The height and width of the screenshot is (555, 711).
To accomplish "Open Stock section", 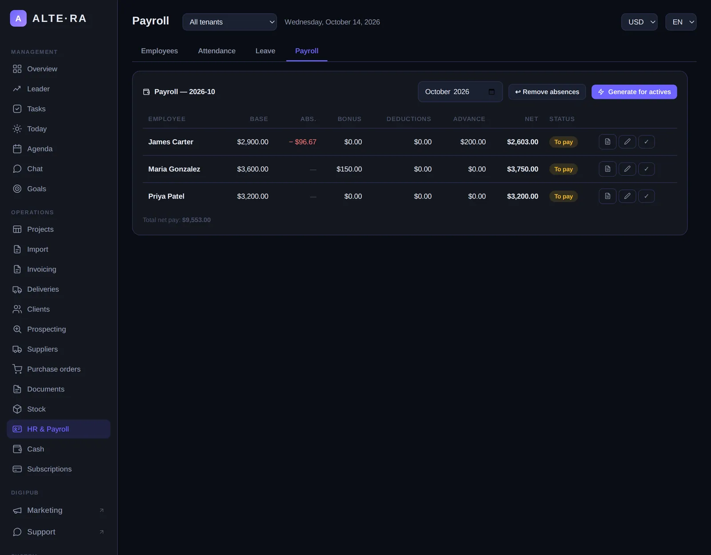I will pyautogui.click(x=59, y=409).
